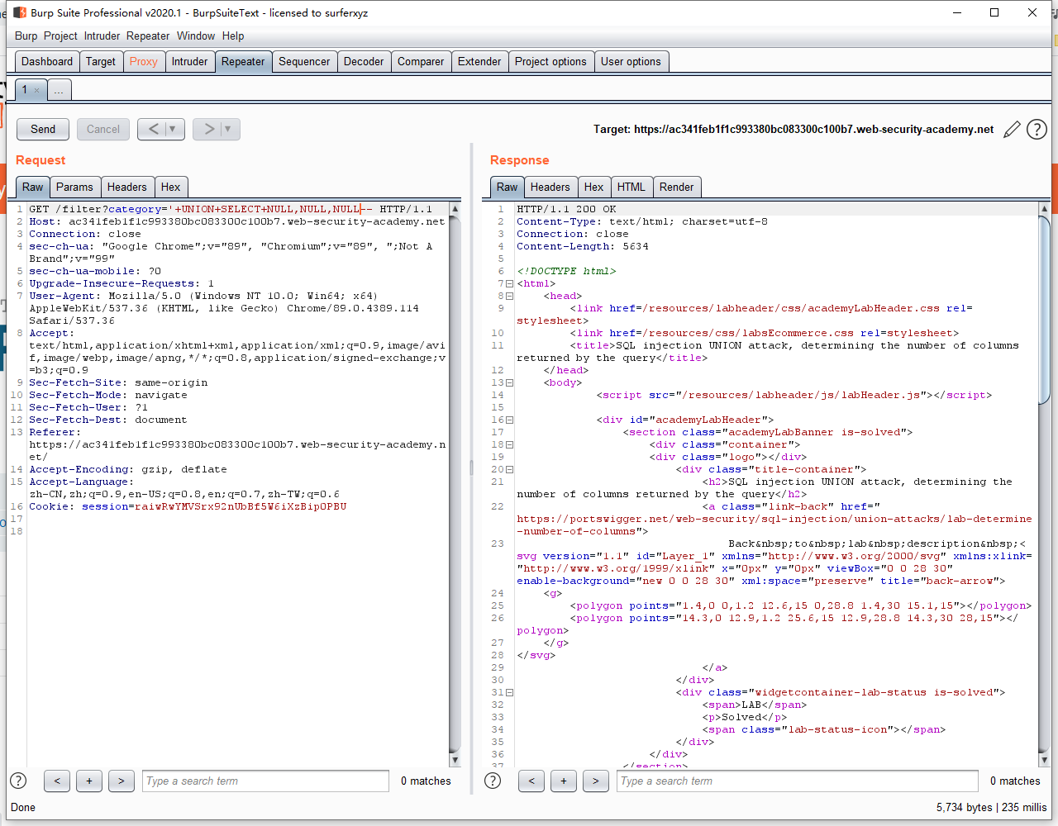Screen dimensions: 1058x826
Task: Switch to the Intruder tool tab
Action: (190, 61)
